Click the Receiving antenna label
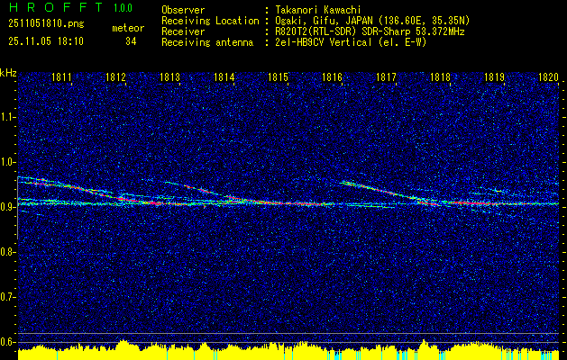Image resolution: width=567 pixels, height=360 pixels. click(207, 42)
